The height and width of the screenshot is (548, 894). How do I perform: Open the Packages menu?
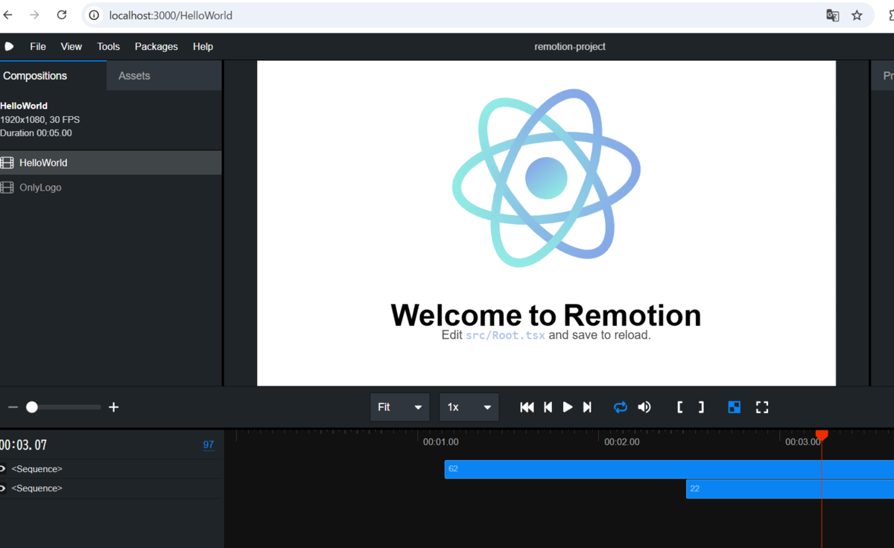pyautogui.click(x=156, y=46)
